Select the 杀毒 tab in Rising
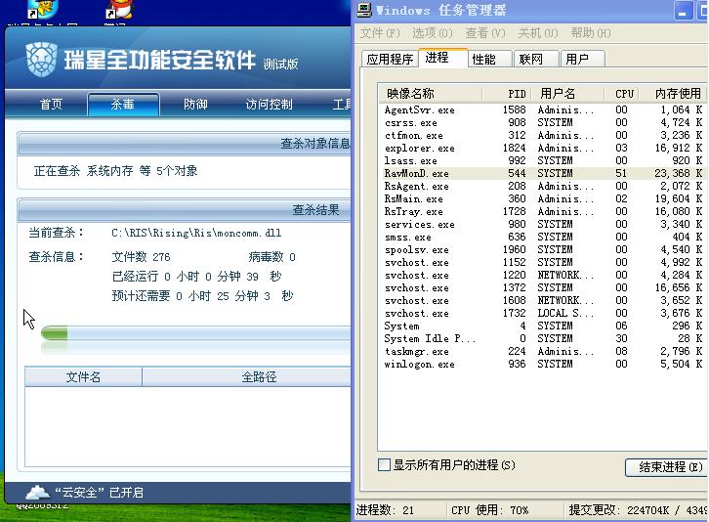 (123, 105)
